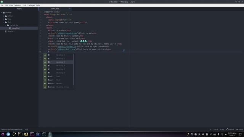The image size is (244, 137).
Task: Select the Project panel tab
Action: (x=19, y=9)
